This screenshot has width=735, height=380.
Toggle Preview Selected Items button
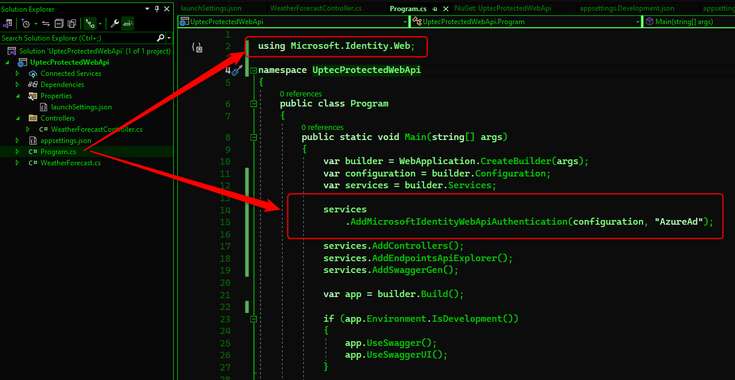click(x=128, y=24)
